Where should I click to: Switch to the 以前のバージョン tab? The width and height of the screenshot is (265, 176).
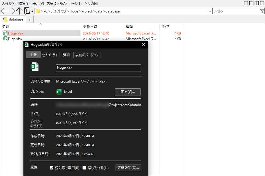coord(87,55)
